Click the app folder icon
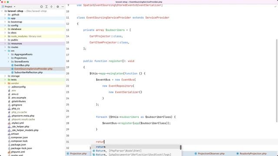The image size is (278, 156). coord(9,18)
